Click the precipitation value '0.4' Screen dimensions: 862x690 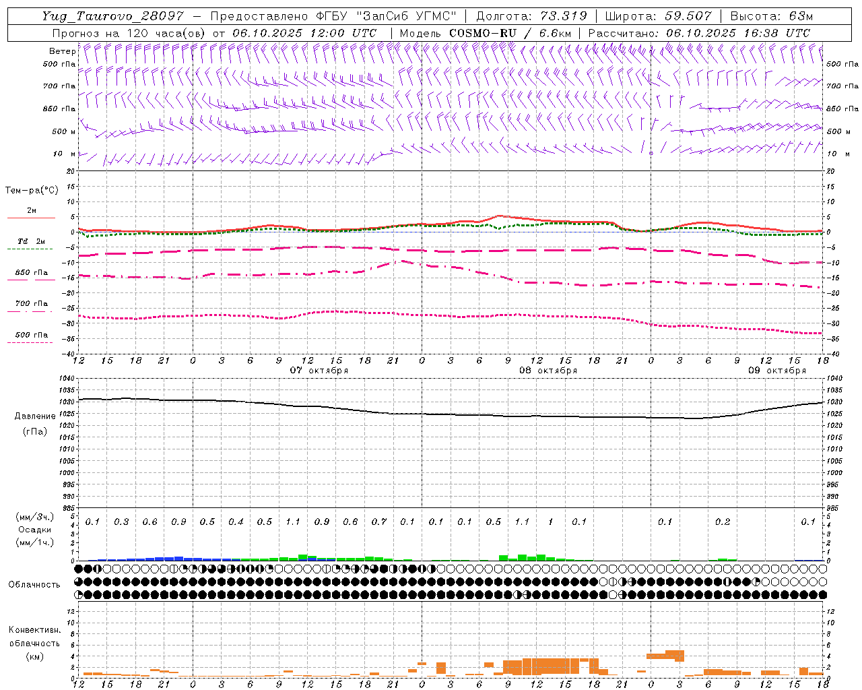tap(236, 522)
